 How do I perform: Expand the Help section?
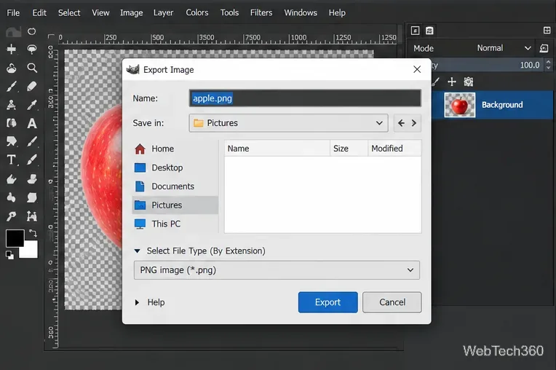tap(138, 302)
